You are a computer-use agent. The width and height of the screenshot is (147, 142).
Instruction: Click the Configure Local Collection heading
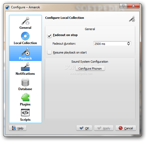(x=65, y=18)
